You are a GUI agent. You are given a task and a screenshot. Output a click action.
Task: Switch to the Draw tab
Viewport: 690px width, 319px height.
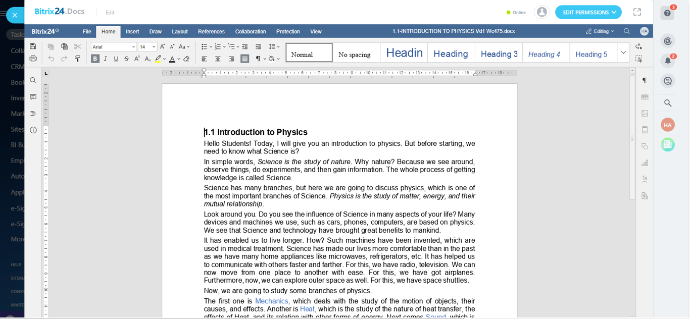(156, 31)
